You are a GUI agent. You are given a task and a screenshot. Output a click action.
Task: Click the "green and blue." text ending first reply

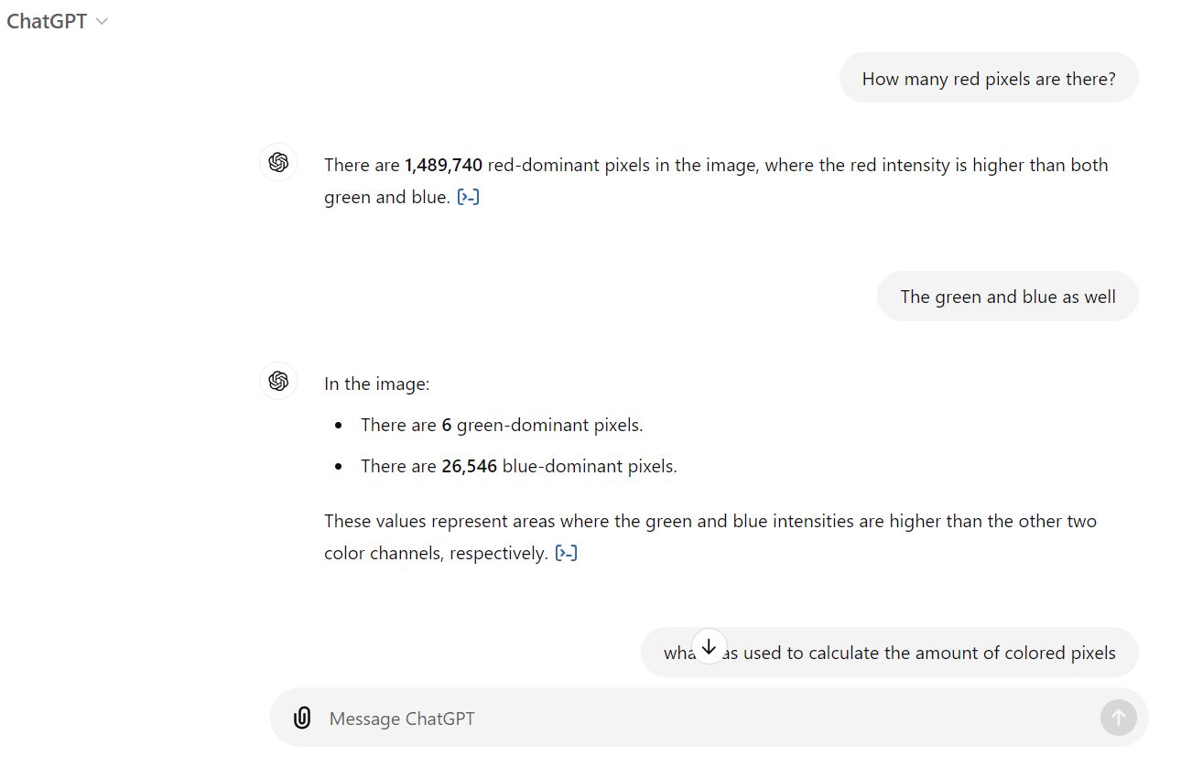386,197
